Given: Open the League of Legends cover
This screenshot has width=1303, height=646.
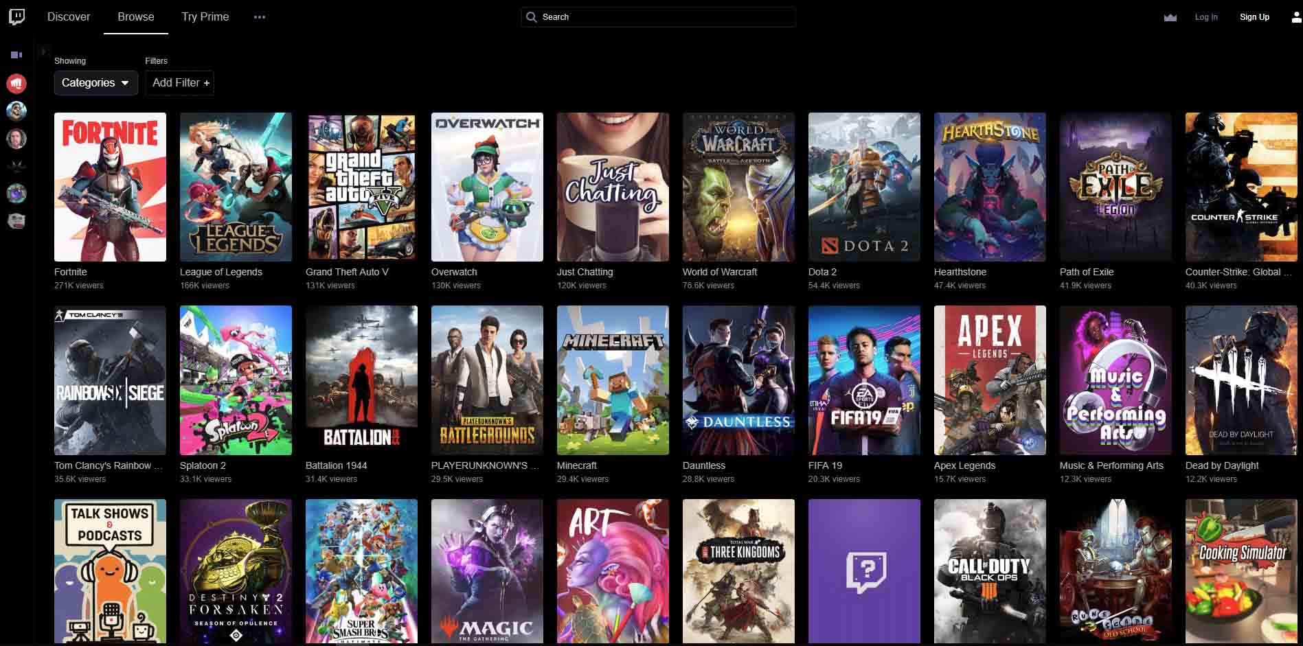Looking at the screenshot, I should [x=236, y=187].
